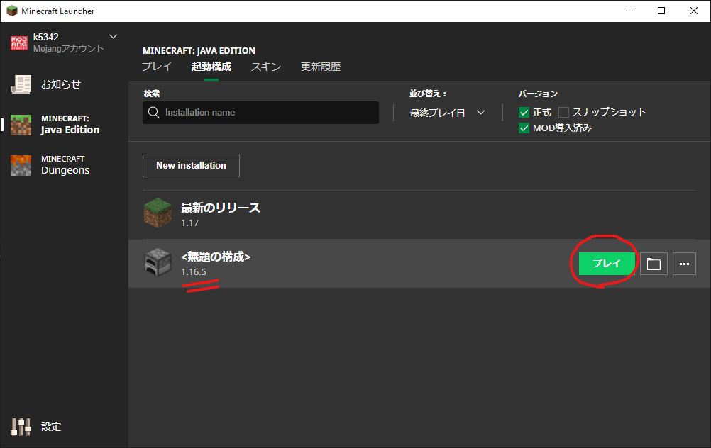
Task: Open the "..." more options for 無題の構成
Action: pos(683,263)
